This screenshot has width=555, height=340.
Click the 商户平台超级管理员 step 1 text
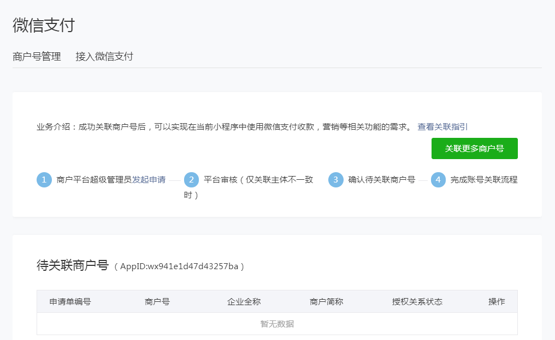click(94, 180)
